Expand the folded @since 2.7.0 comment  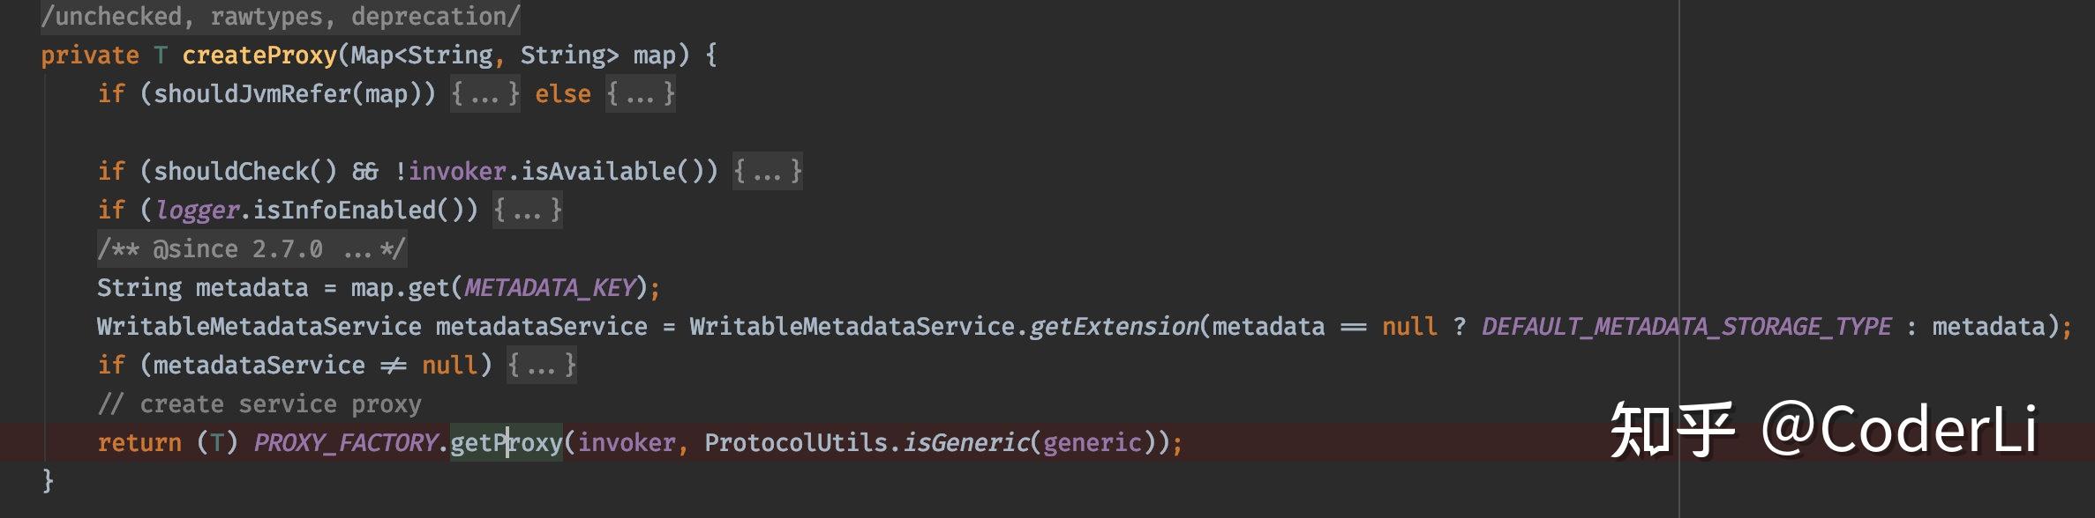point(252,248)
